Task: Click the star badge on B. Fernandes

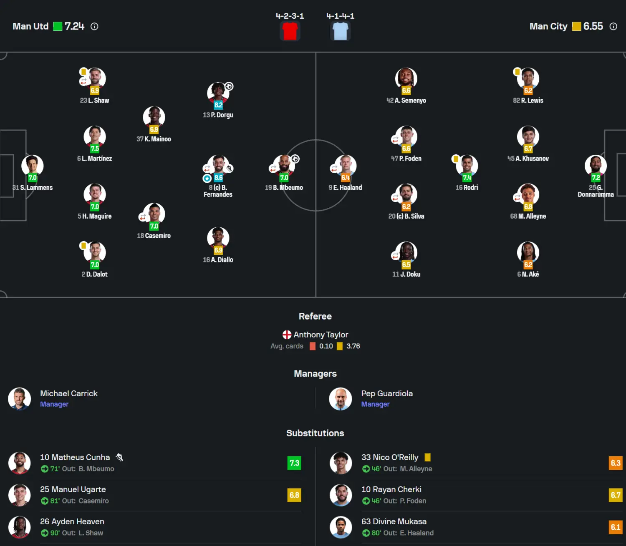Action: tap(207, 179)
